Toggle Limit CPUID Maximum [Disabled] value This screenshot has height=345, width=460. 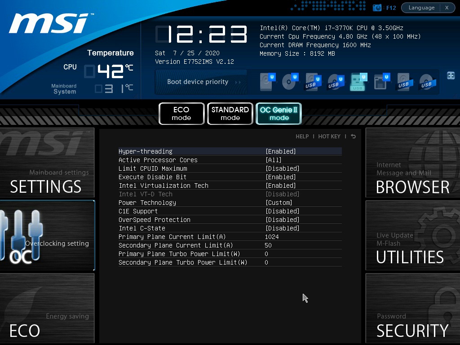pyautogui.click(x=282, y=168)
